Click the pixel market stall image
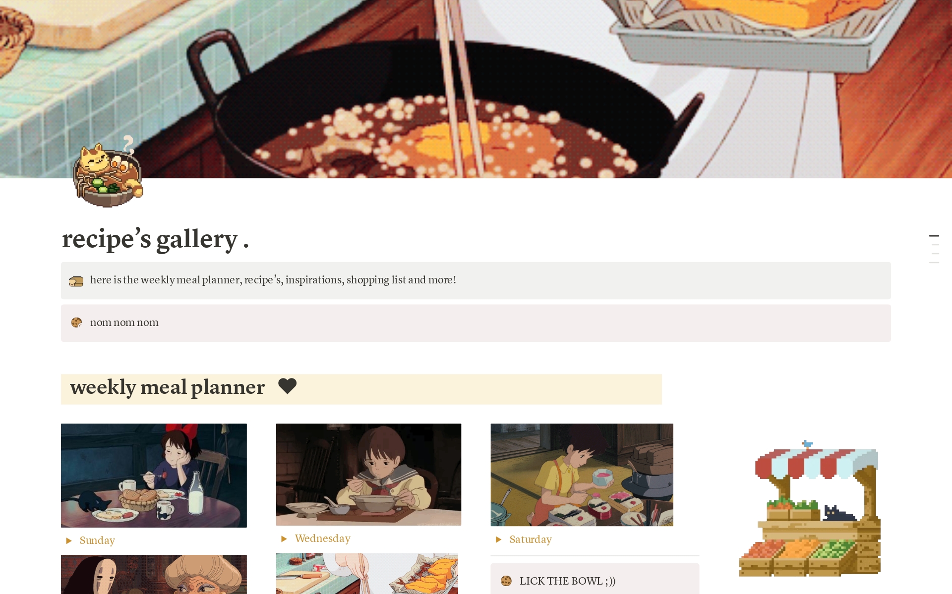The width and height of the screenshot is (952, 594). [x=810, y=509]
